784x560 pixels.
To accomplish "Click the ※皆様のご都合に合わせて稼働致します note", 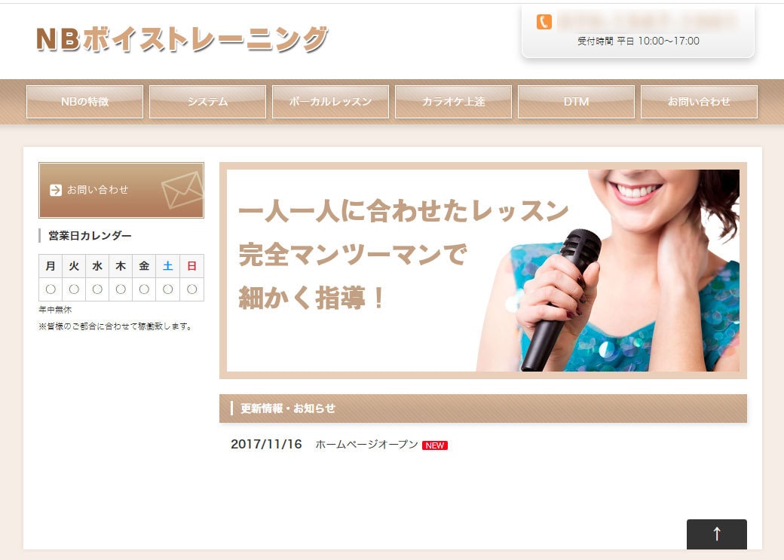I will (115, 326).
